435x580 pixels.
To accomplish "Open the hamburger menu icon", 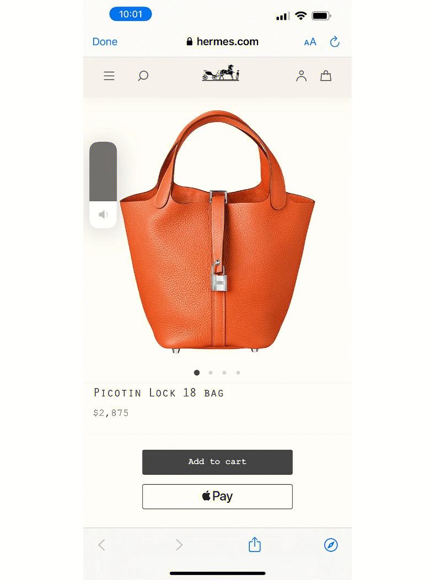I will (x=109, y=76).
